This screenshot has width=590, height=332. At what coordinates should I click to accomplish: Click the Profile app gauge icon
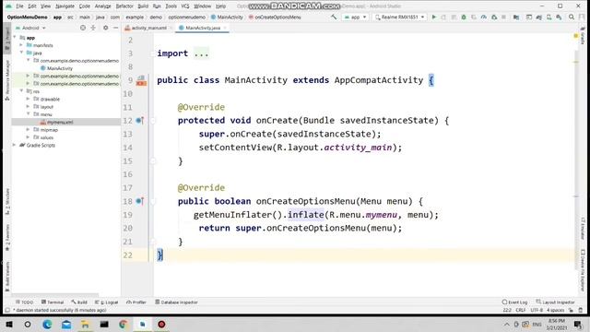coord(483,17)
